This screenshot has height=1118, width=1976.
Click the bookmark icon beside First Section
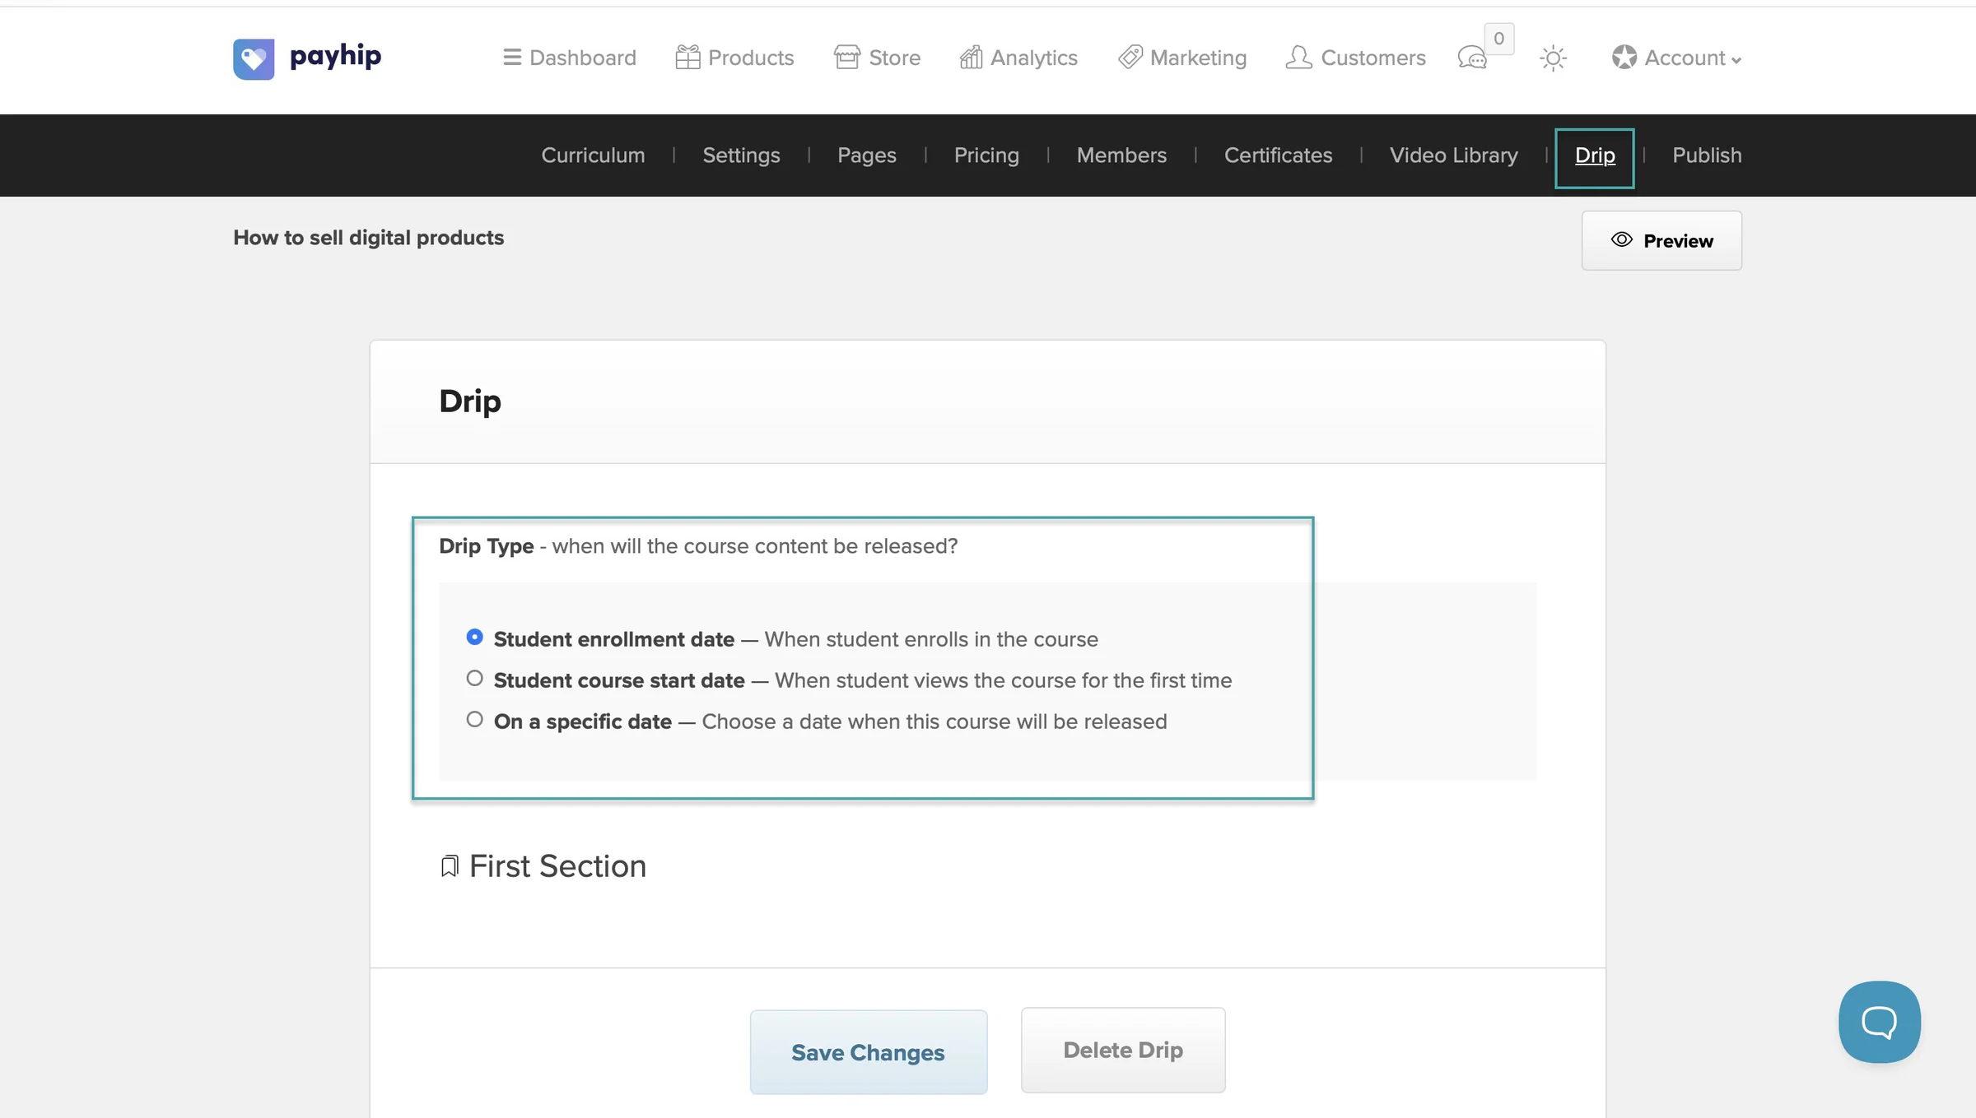pyautogui.click(x=450, y=866)
